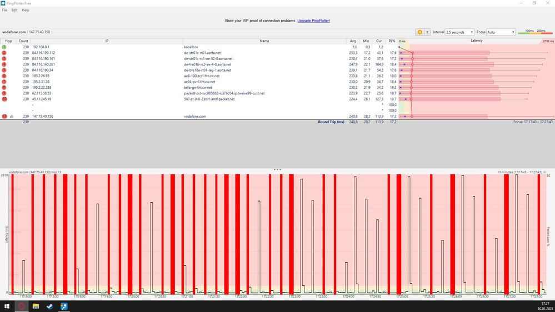Screen dimensions: 555x312
Task: Select IP 62.115.58.53 row
Action: point(42,93)
